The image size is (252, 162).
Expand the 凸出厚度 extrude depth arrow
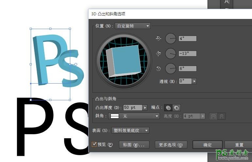coord(145,107)
